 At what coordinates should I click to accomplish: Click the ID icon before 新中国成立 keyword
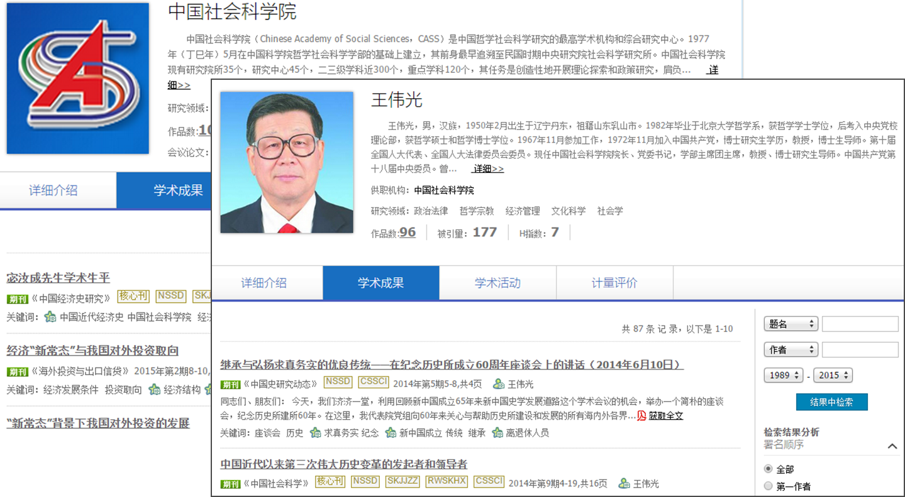point(391,432)
